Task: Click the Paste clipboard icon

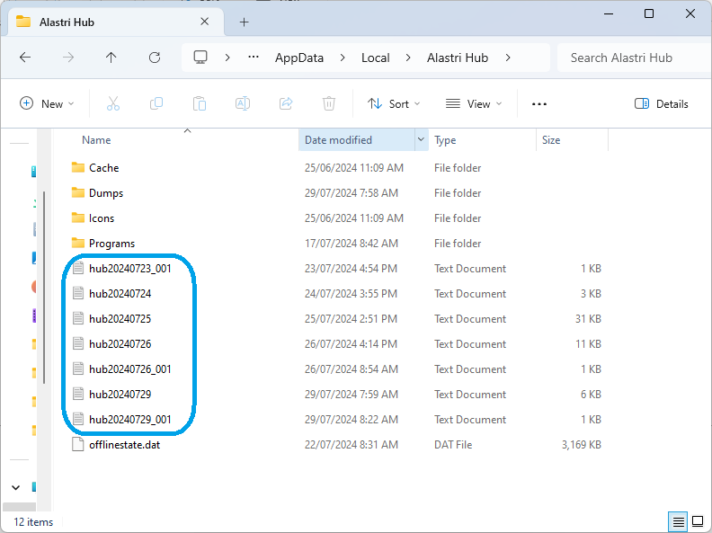Action: coord(200,103)
